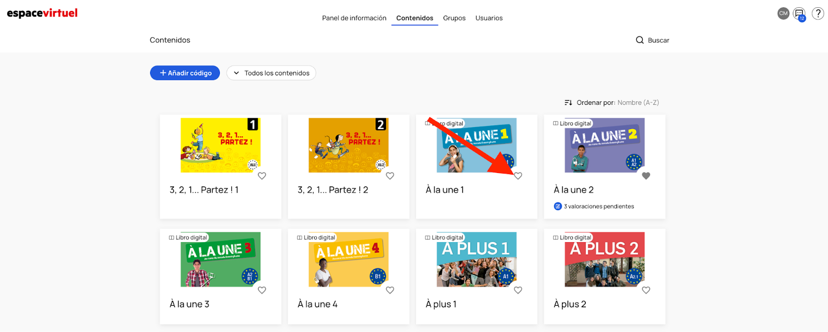This screenshot has height=332, width=828.
Task: Toggle favorite heart on 3, 2, 1... Partez ! 1
Action: (262, 176)
